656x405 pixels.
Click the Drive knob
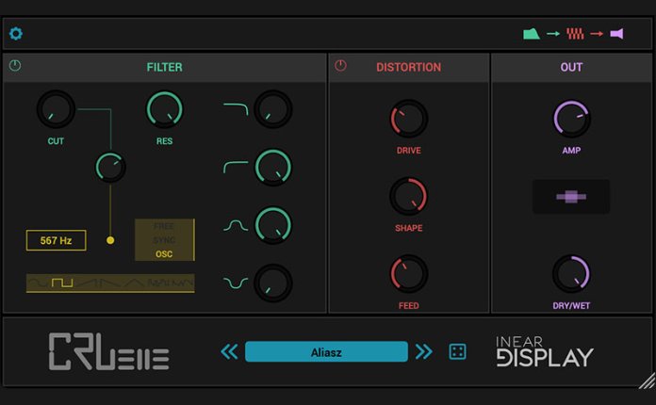pos(408,120)
